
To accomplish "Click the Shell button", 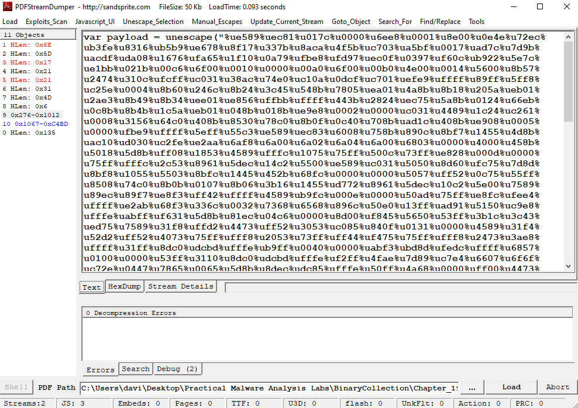I will 16,387.
